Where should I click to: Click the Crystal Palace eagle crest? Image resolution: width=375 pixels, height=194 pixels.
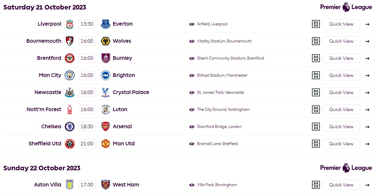[106, 92]
